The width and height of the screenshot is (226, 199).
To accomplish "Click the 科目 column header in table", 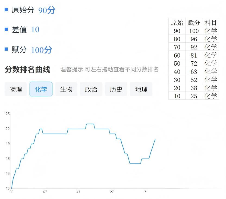I will tap(211, 23).
